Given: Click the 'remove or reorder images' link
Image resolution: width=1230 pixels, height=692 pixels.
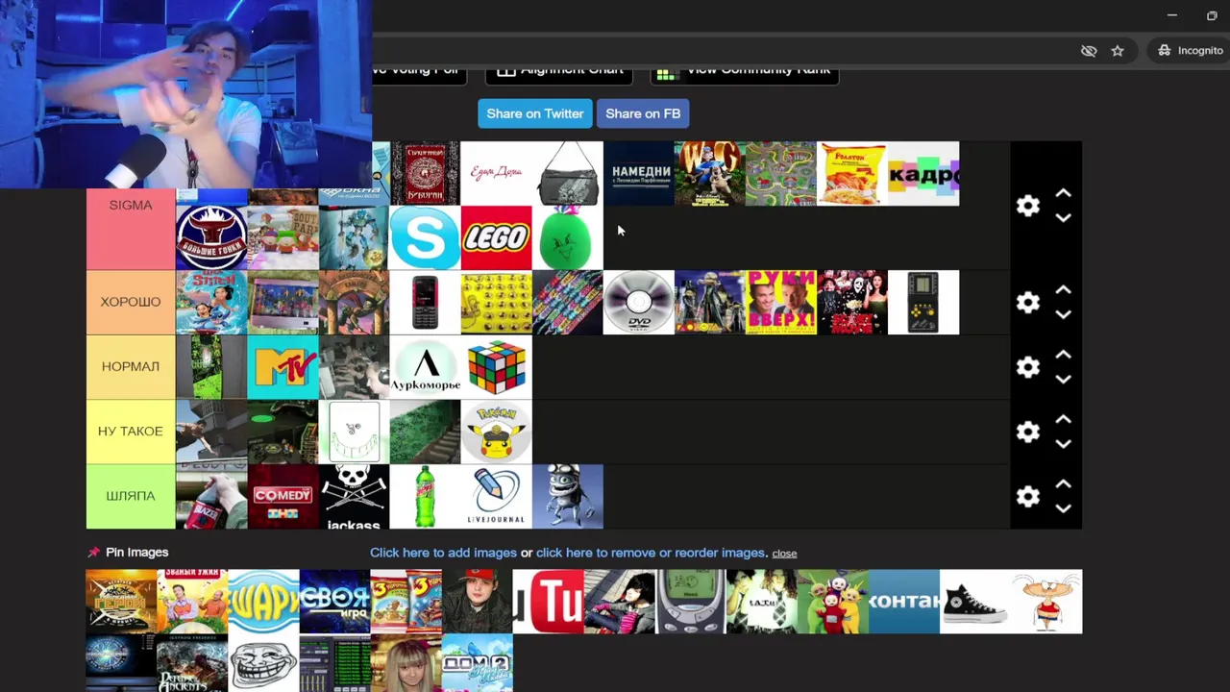Looking at the screenshot, I should pos(651,553).
